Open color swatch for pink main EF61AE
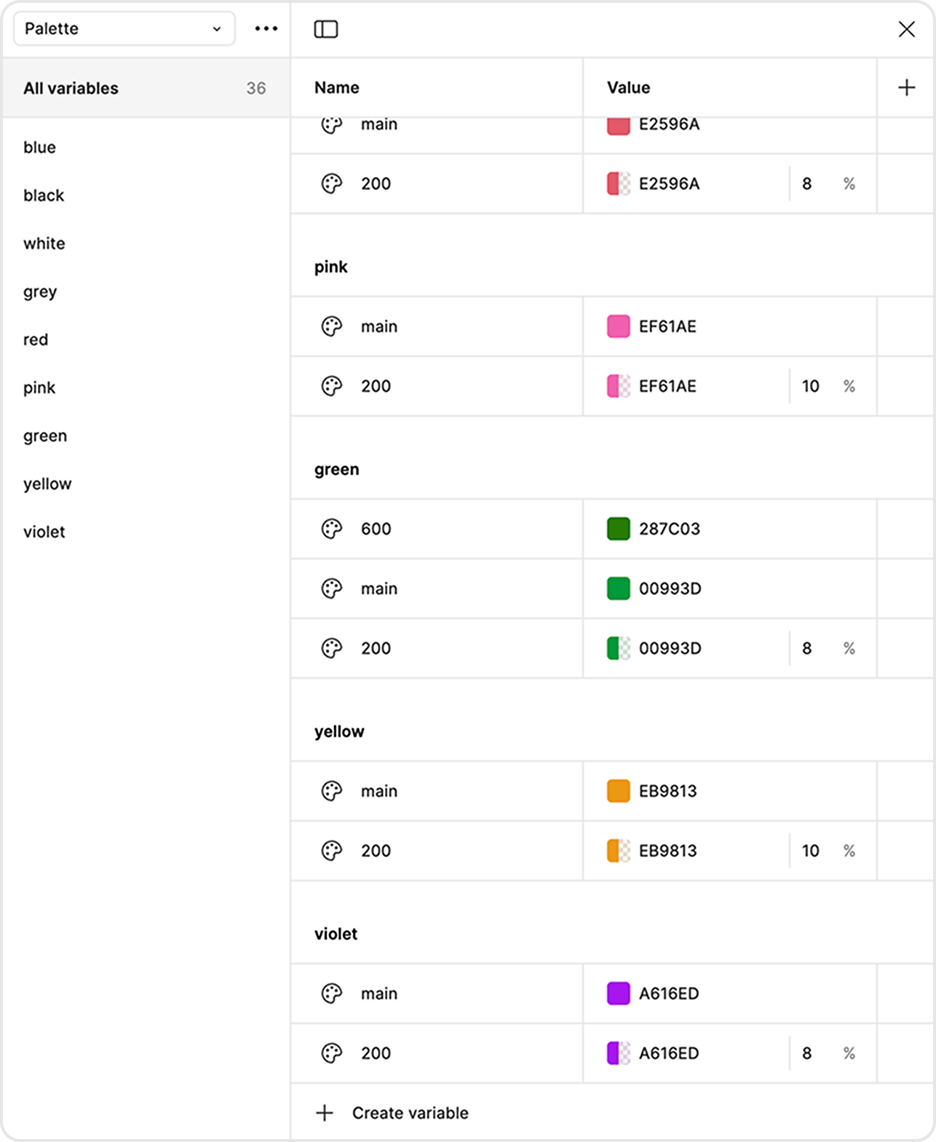 click(x=619, y=326)
